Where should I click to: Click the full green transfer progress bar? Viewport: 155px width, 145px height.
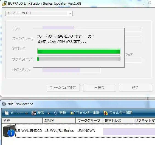click(x=79, y=51)
